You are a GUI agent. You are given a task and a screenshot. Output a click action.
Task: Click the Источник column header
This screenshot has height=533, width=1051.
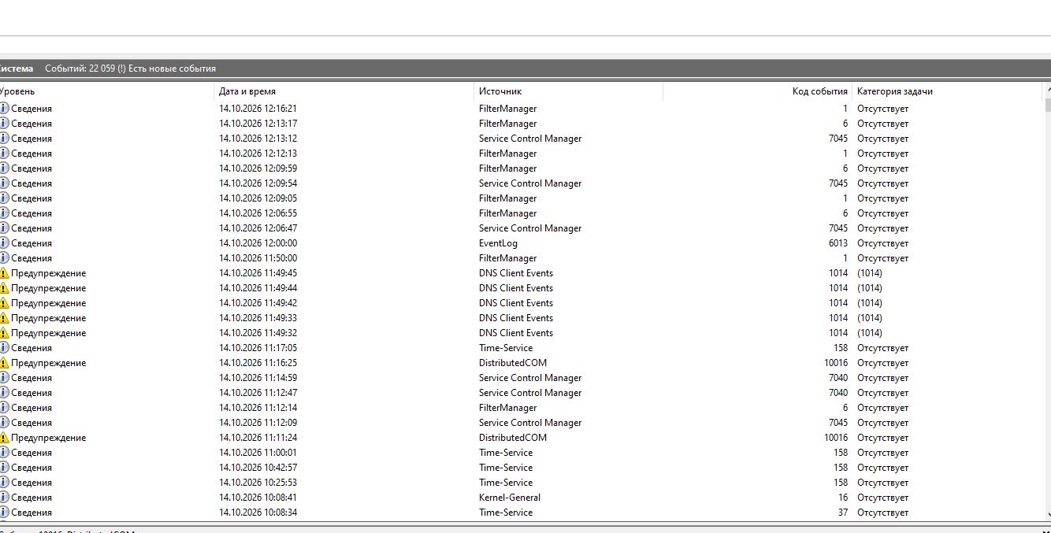(x=568, y=91)
